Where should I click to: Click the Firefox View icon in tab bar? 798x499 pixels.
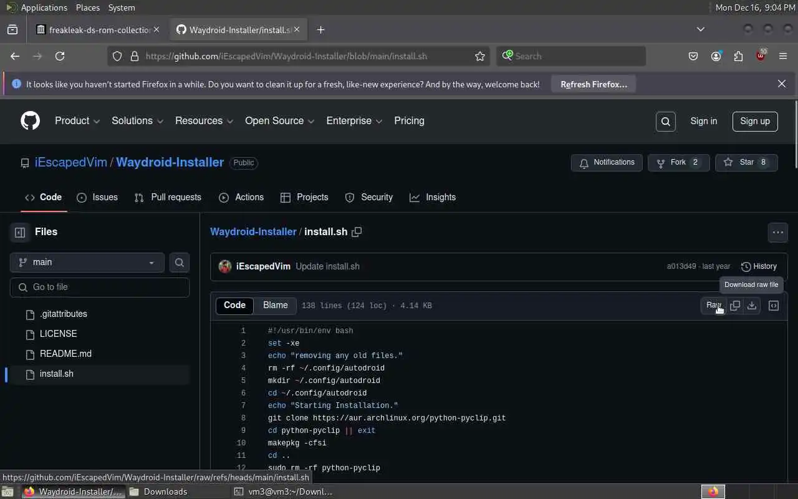[x=12, y=30]
